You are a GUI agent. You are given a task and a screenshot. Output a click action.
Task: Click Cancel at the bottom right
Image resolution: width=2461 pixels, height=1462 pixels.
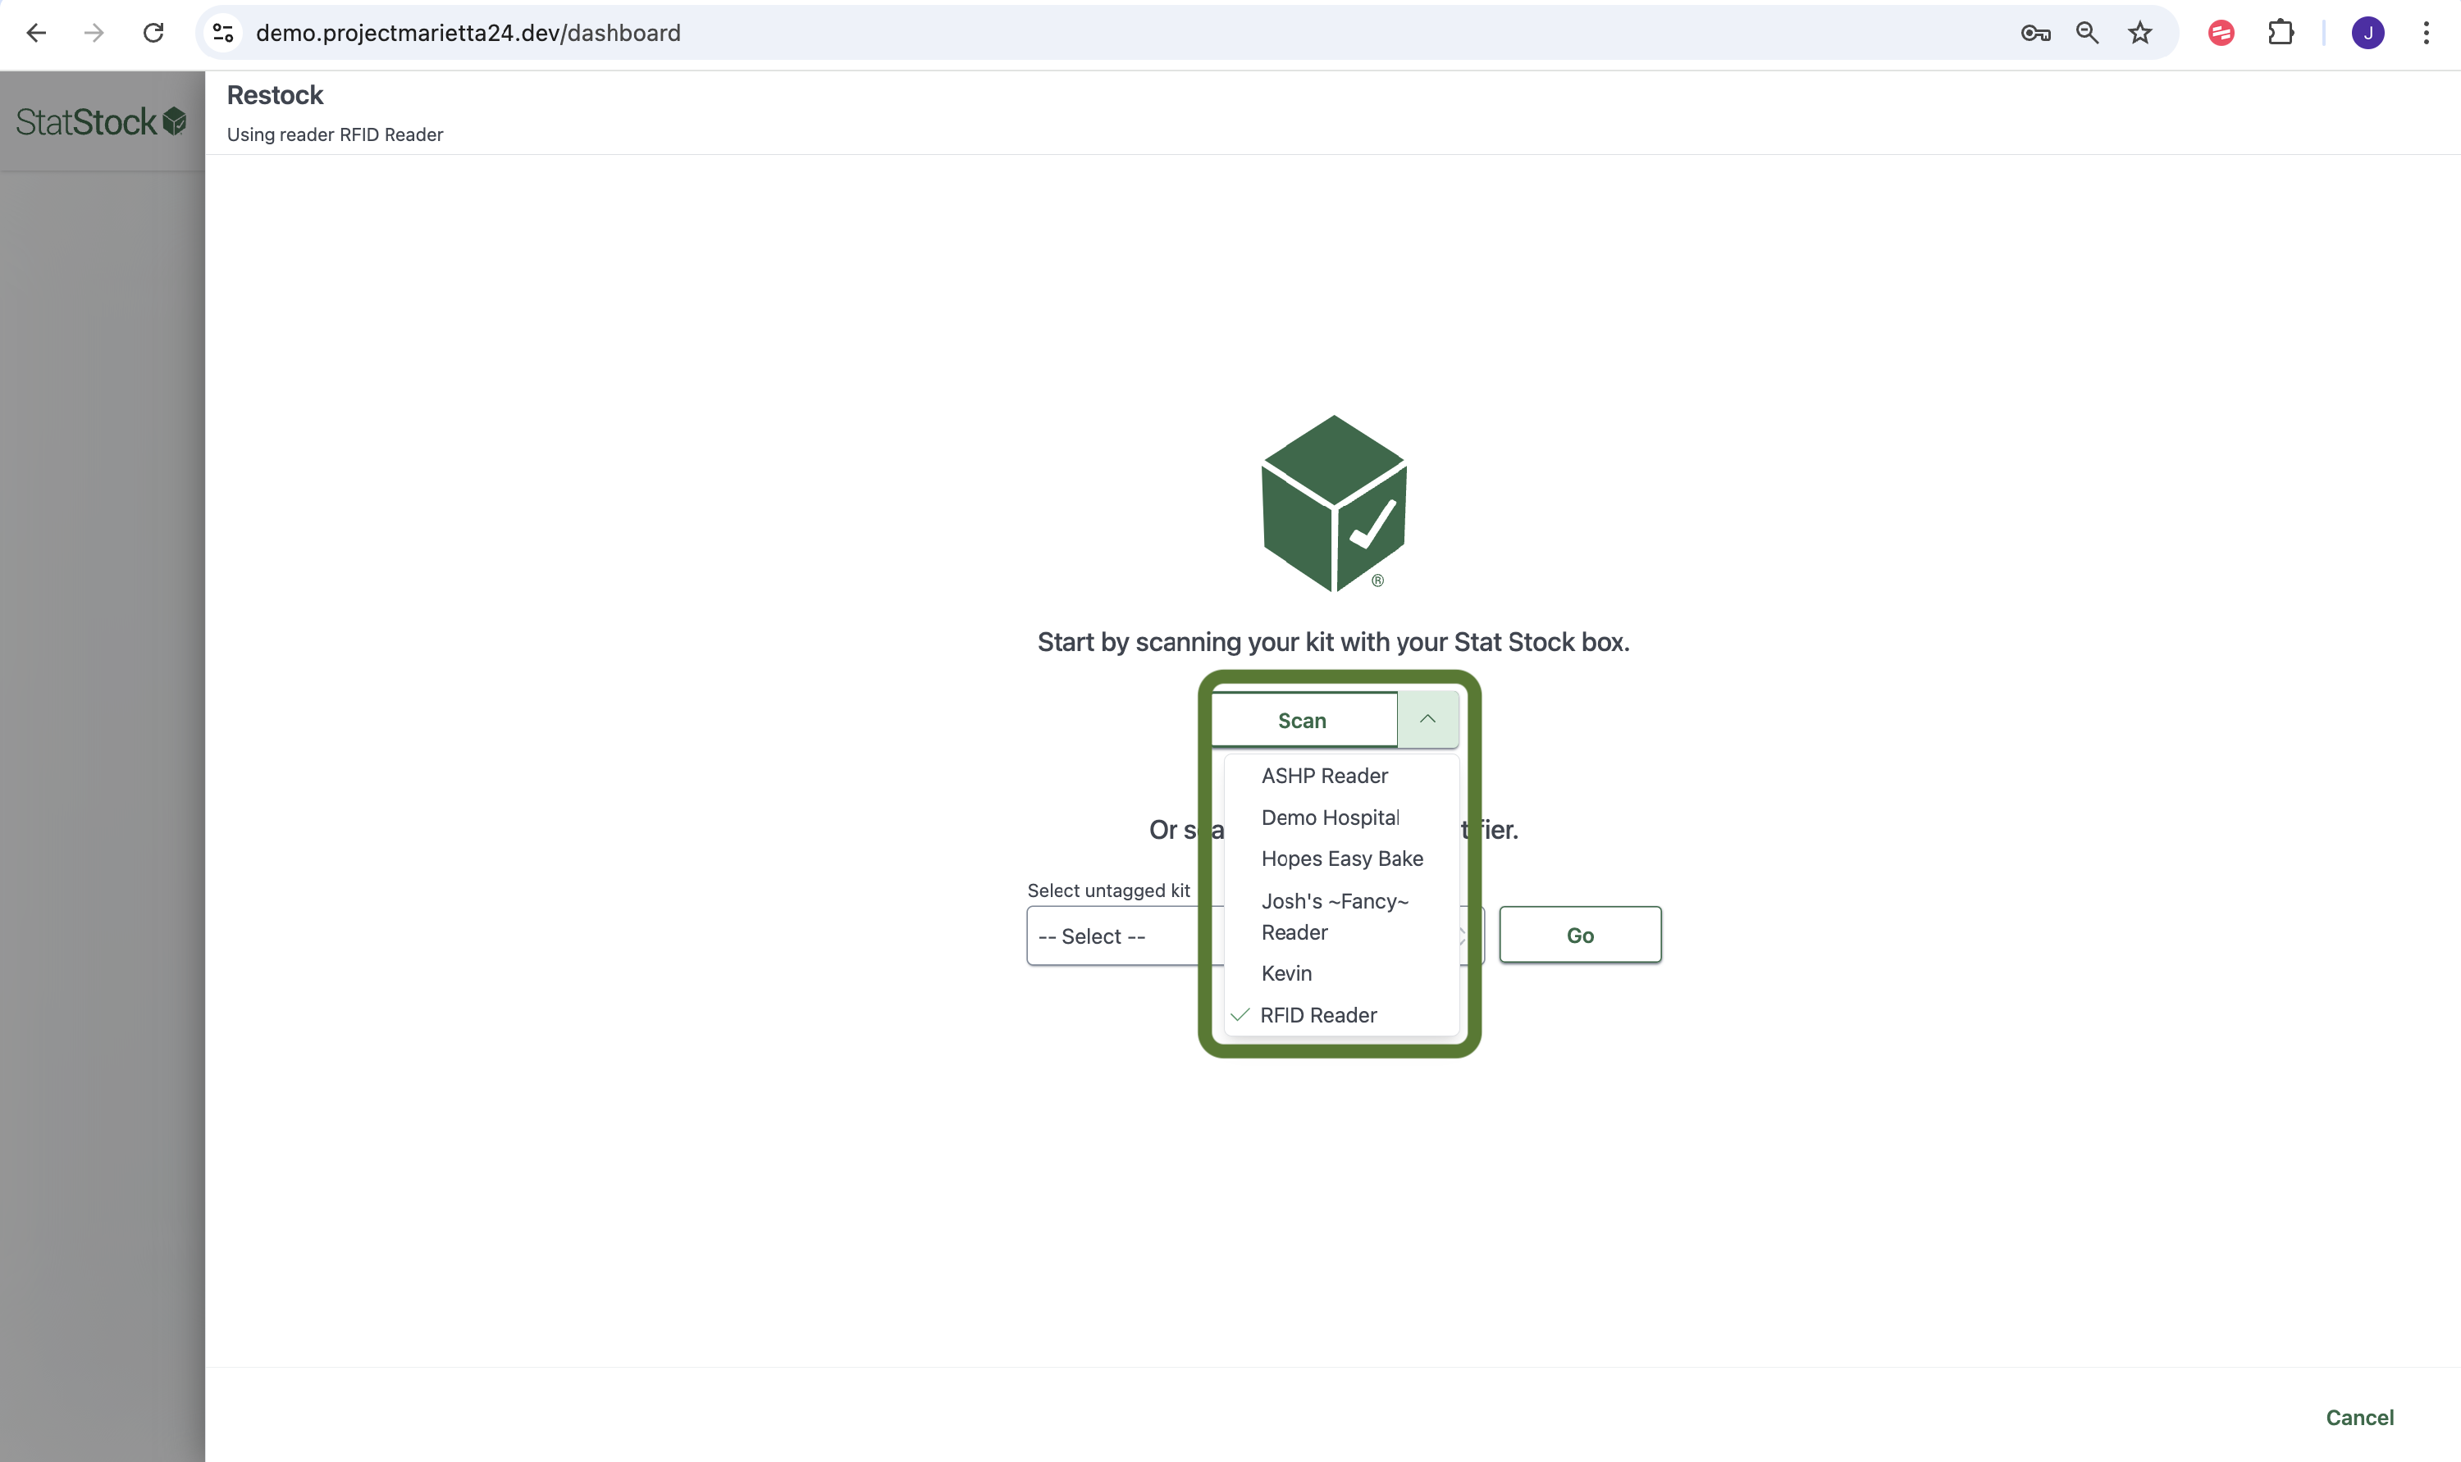tap(2359, 1417)
